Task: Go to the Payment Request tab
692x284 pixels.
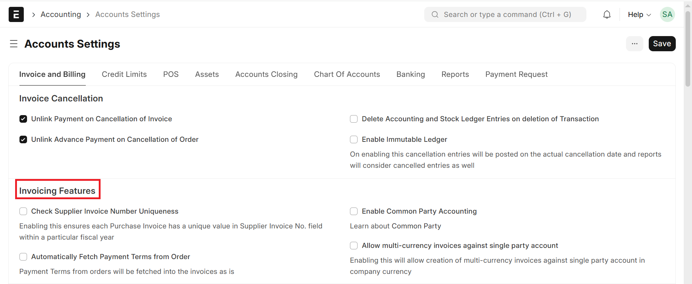Action: pos(516,74)
